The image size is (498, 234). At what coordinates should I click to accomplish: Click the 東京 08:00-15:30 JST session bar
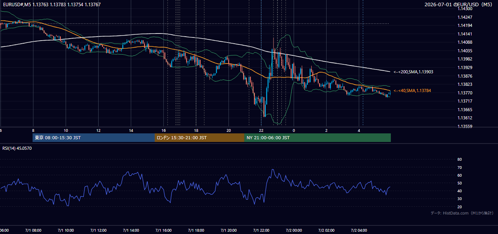(94, 138)
